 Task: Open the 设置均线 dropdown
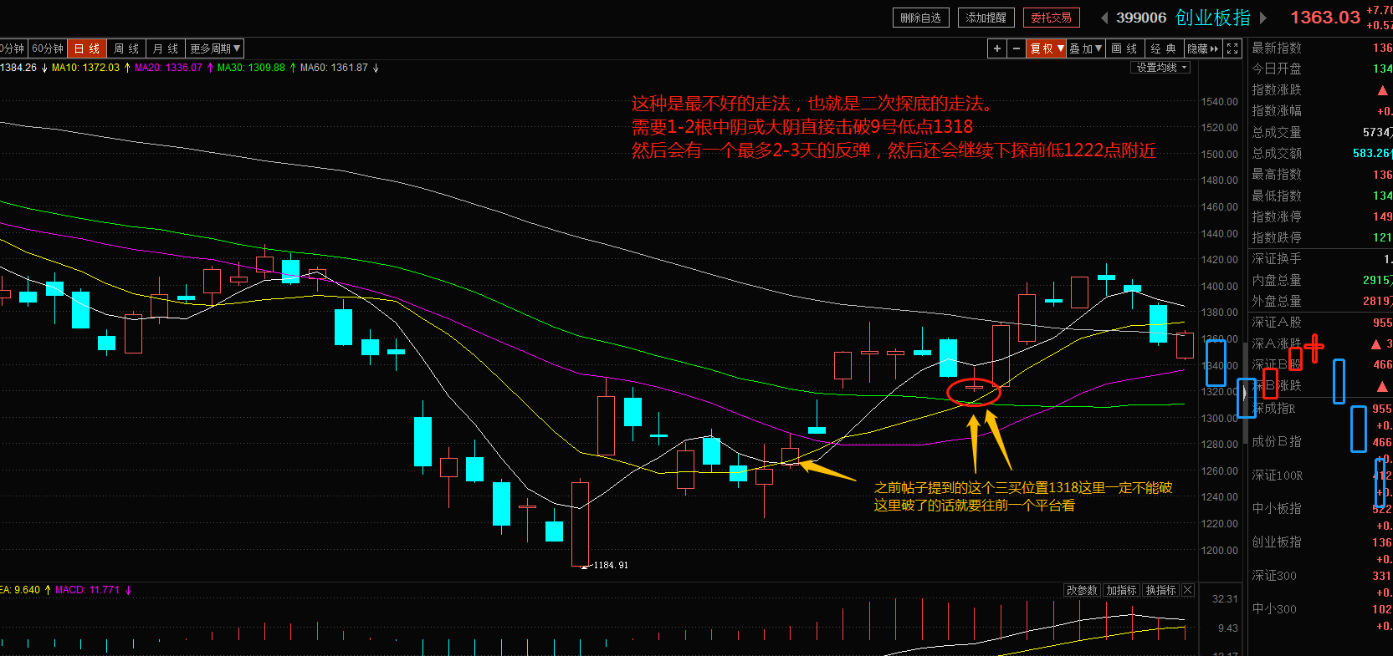pos(1161,68)
